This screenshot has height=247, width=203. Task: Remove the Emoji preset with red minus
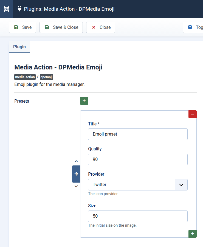point(192,114)
